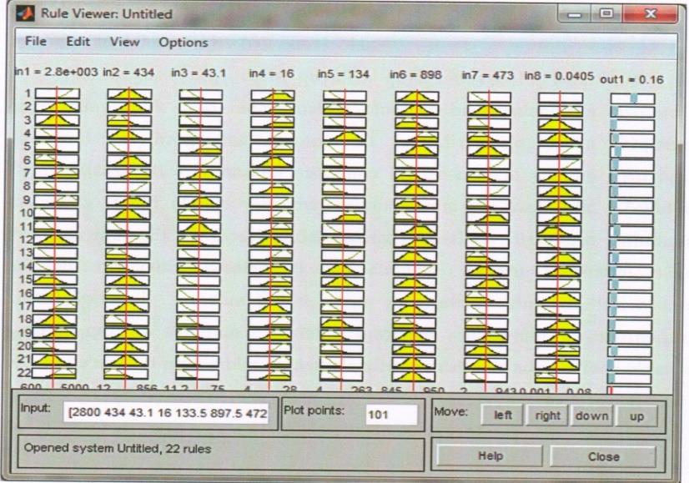Minimize the Rule Viewer window
Viewport: 689px width, 483px height.
[x=574, y=14]
